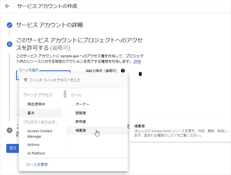This screenshot has height=175, width=231.
Task: Click the step 2 number circle
Action: pos(10,44)
